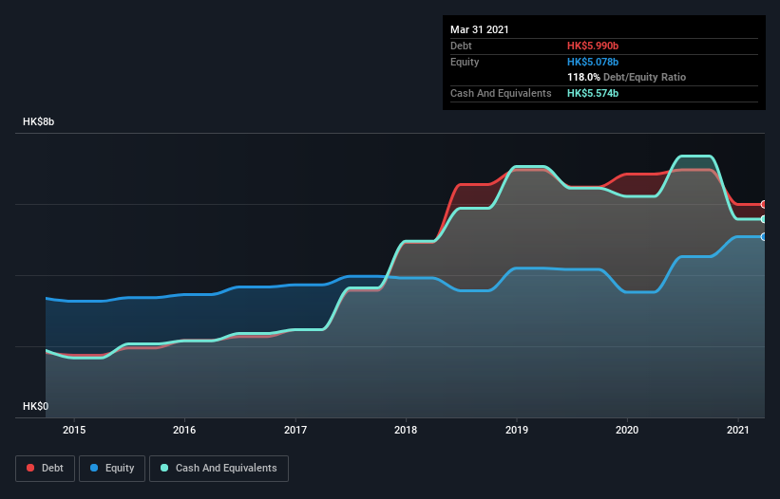Toggle the Debt legend button
The height and width of the screenshot is (499, 780).
point(45,469)
